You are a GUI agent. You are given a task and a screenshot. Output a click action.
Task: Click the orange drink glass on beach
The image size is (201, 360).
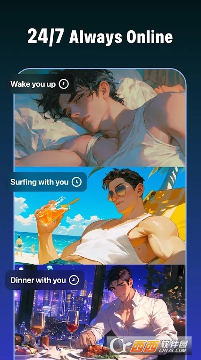[x=55, y=210]
